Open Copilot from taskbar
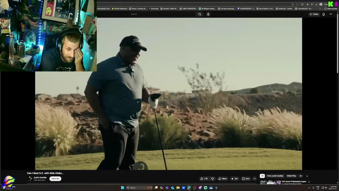The height and width of the screenshot is (191, 339). [162, 188]
